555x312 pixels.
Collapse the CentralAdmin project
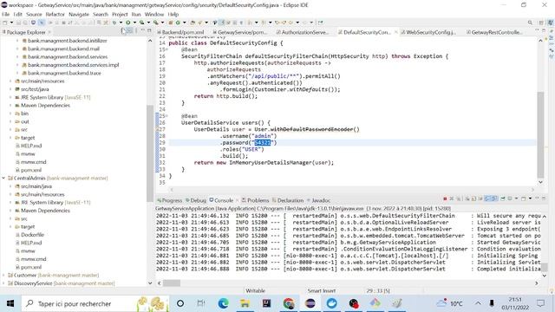point(3,178)
